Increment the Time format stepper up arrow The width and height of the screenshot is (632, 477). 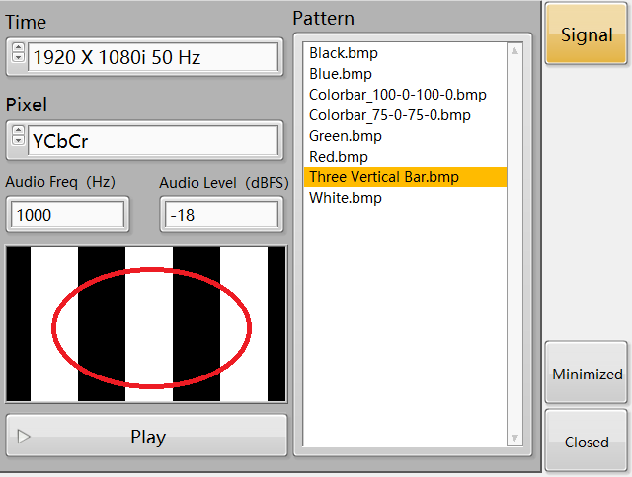pos(18,50)
